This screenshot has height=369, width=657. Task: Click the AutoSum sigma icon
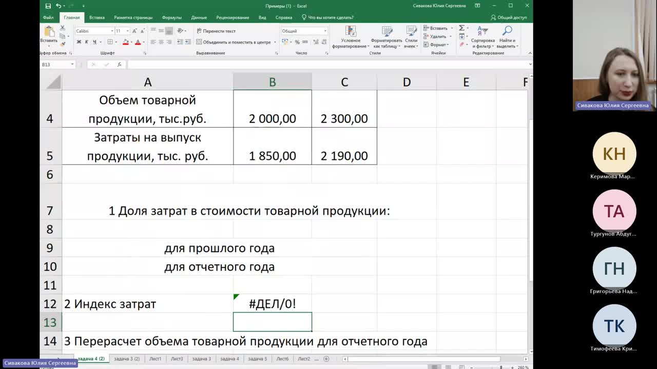[x=461, y=28]
